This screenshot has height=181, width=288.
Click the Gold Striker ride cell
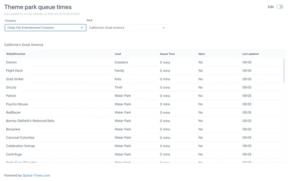click(x=15, y=79)
